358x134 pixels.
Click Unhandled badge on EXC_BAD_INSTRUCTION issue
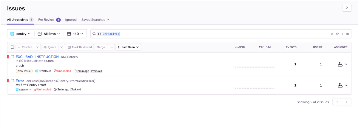tap(62, 71)
